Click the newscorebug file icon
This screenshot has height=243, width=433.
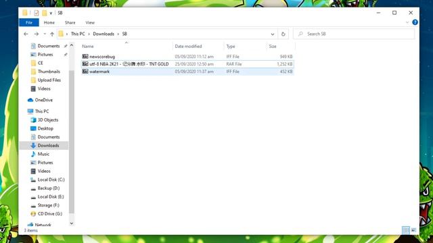[85, 56]
